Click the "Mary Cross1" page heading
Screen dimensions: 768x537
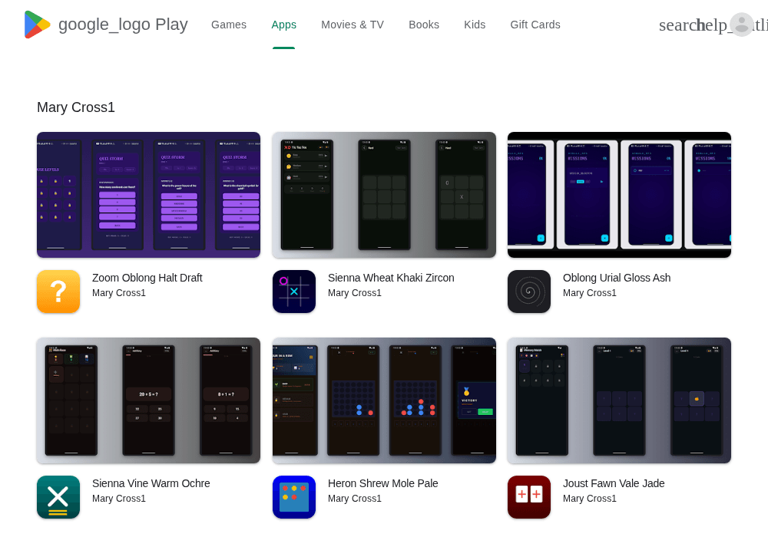(x=76, y=107)
